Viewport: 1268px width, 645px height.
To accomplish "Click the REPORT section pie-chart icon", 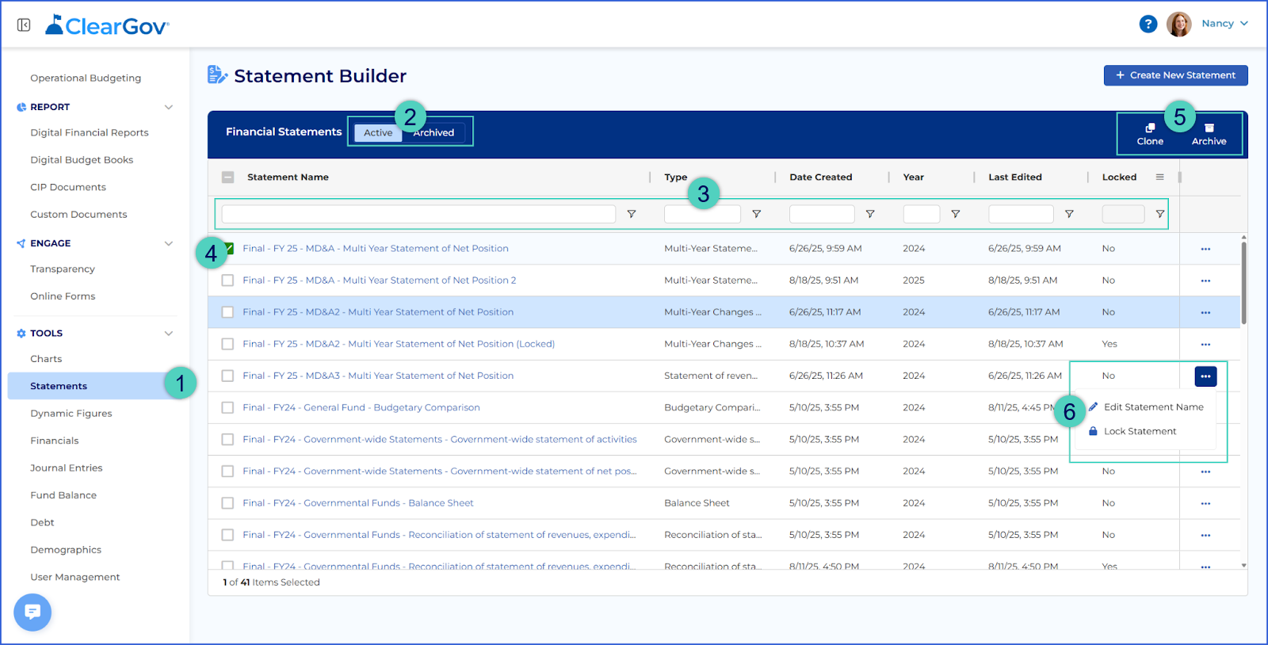I will (x=21, y=107).
